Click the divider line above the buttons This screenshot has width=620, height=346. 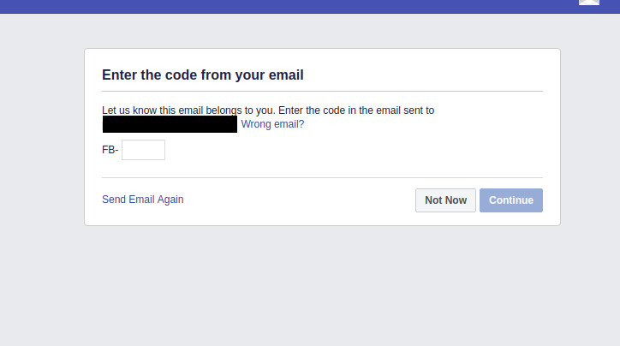pos(322,177)
